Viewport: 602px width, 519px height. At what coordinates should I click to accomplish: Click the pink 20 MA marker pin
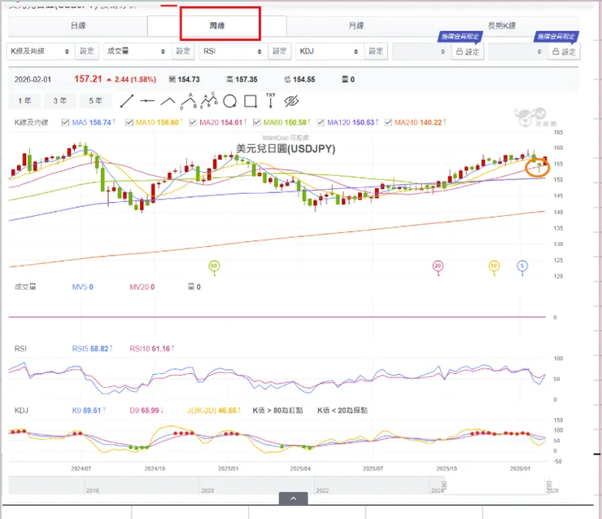point(438,266)
